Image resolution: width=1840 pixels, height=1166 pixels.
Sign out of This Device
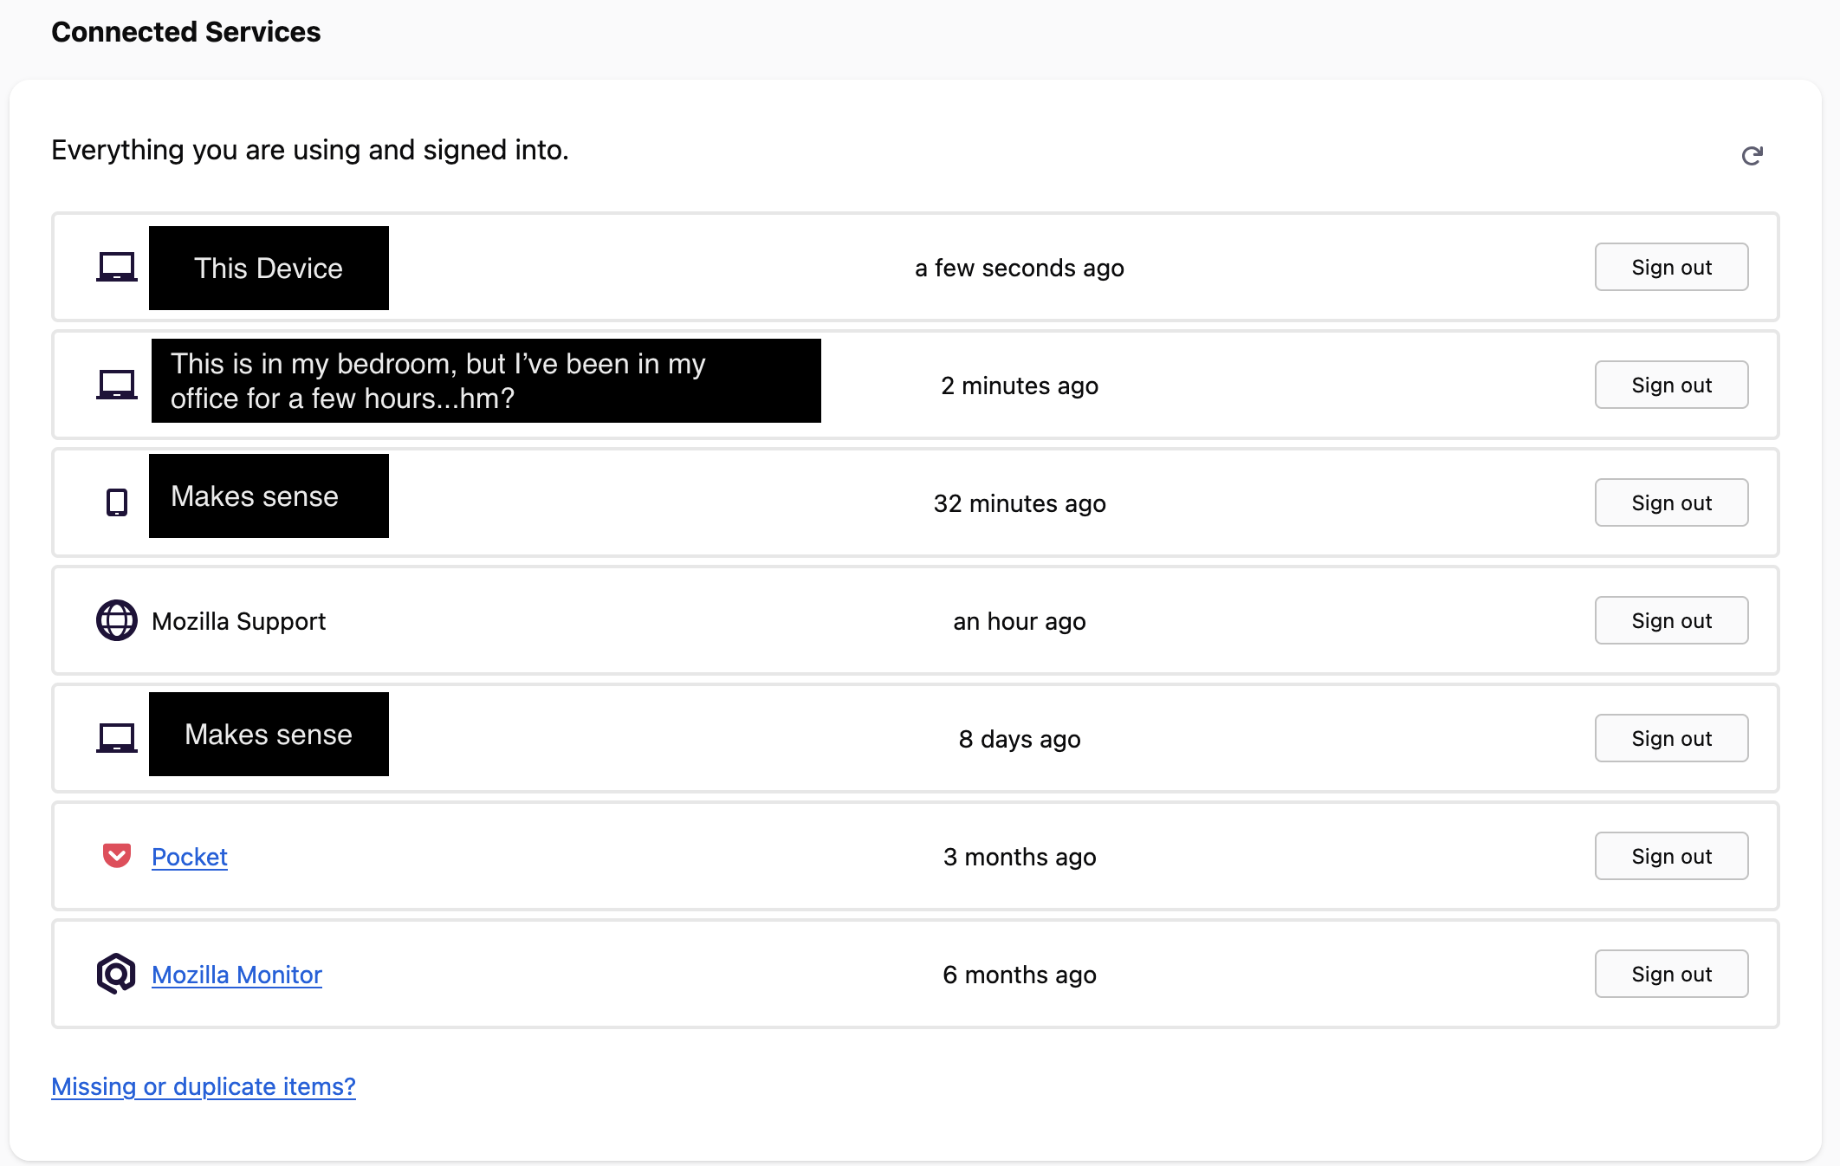[x=1671, y=267]
